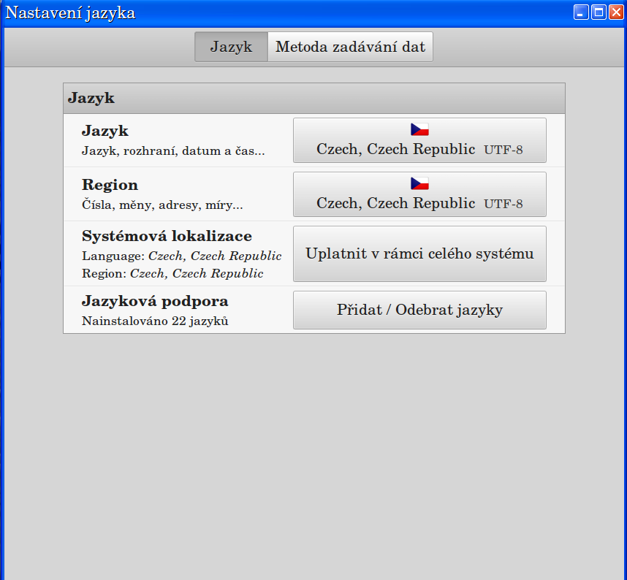Image resolution: width=627 pixels, height=580 pixels.
Task: Click the Czech flag in the Jazyk row
Action: click(x=419, y=130)
